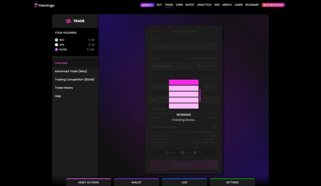Click the NUDES icon in the route
Screen dimensions: 321x186
coord(167,152)
